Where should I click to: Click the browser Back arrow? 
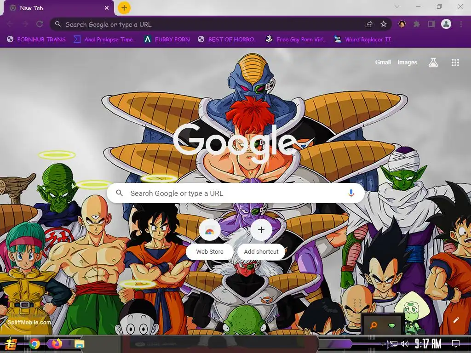[10, 24]
